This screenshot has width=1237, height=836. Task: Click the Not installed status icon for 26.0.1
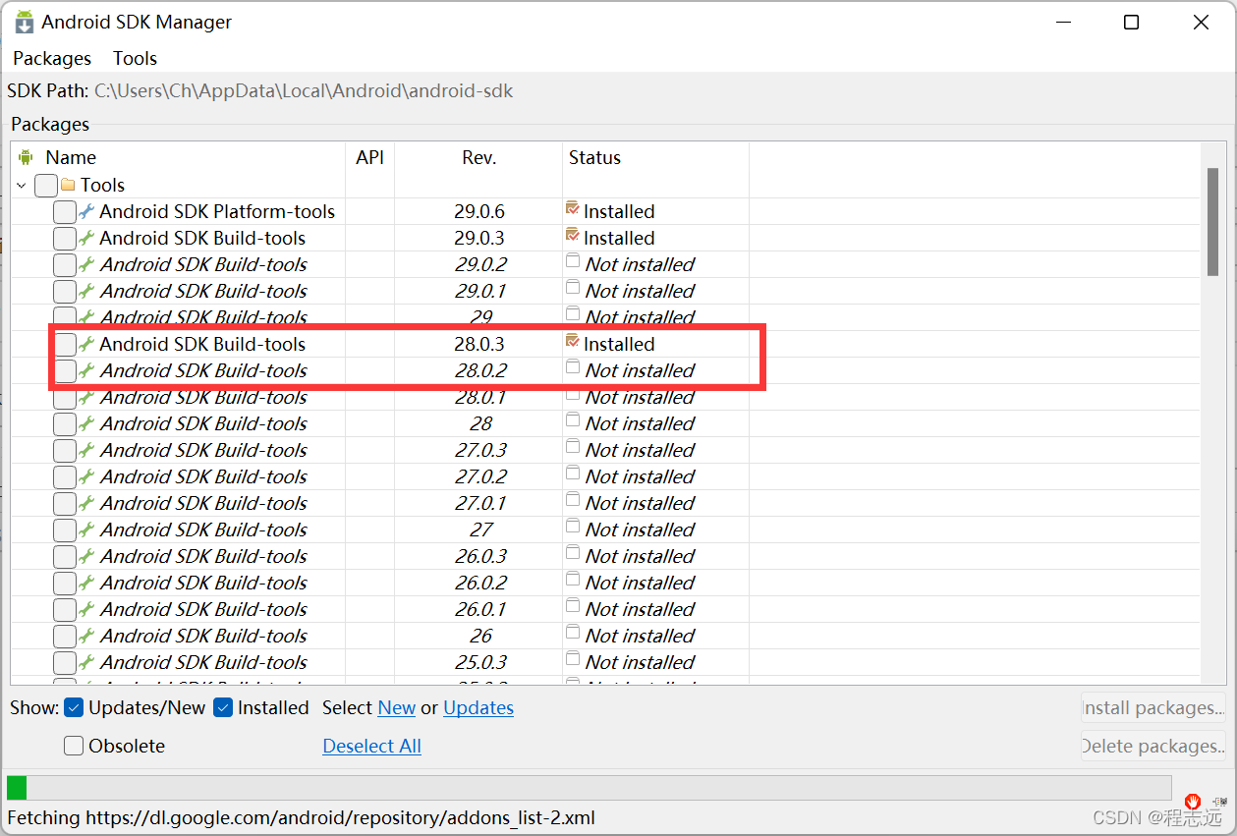pos(573,606)
